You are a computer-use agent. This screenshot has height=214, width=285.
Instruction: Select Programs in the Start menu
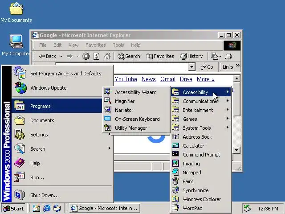coord(57,106)
